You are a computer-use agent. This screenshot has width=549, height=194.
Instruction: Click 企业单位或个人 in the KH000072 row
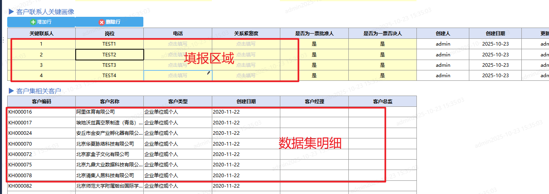point(161,154)
